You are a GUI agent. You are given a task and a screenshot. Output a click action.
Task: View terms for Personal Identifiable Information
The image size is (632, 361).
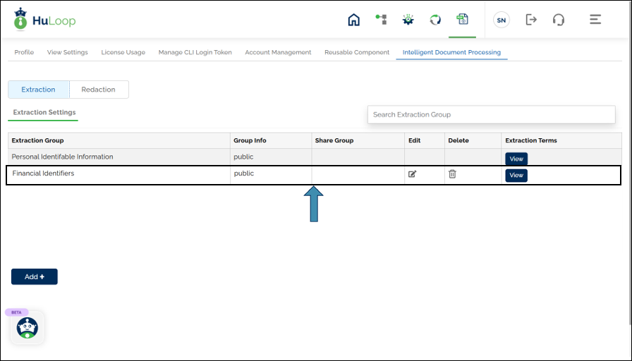[x=516, y=159]
